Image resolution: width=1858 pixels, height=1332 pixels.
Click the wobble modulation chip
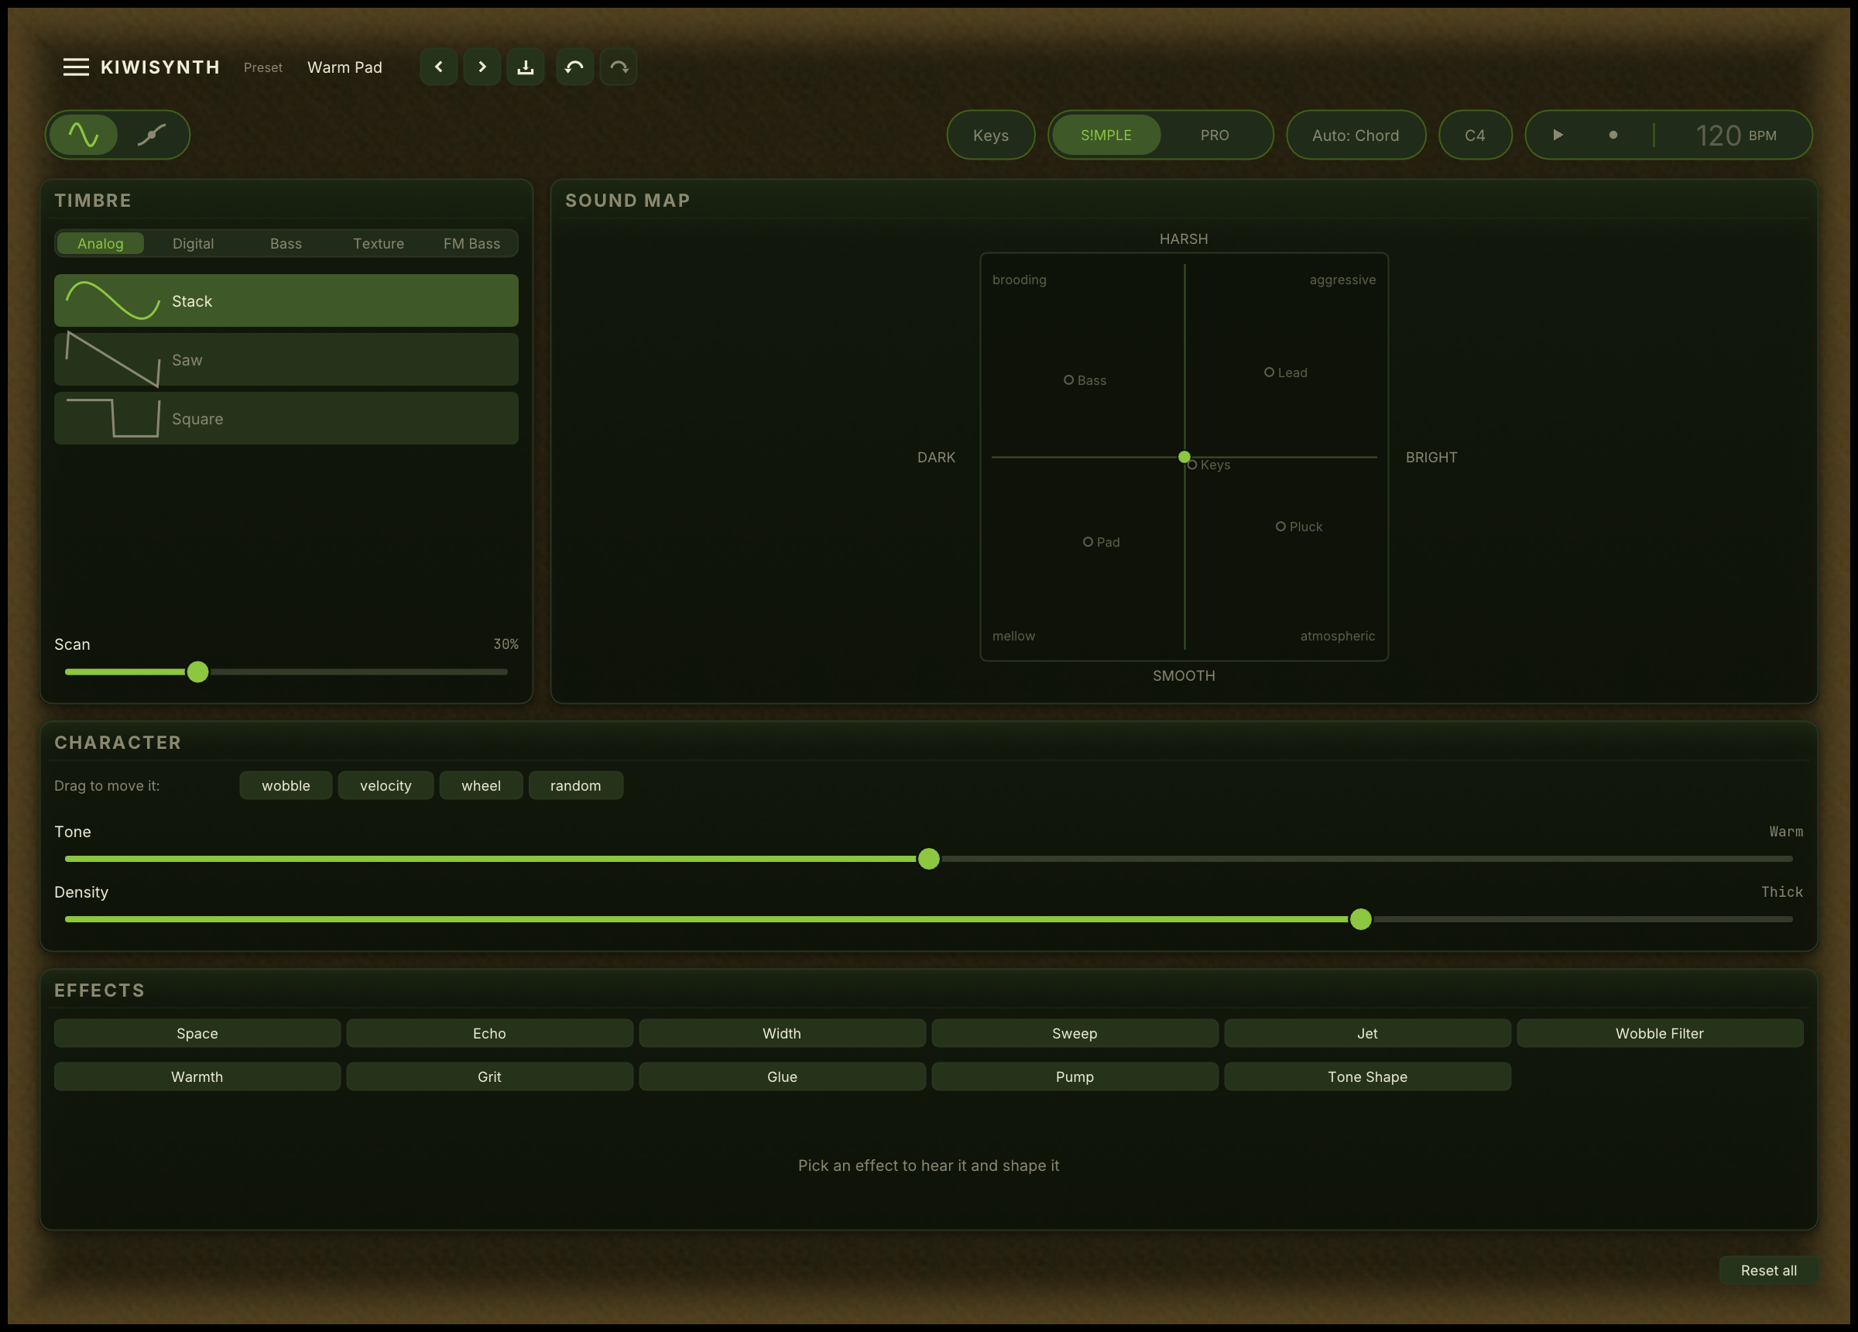click(285, 785)
